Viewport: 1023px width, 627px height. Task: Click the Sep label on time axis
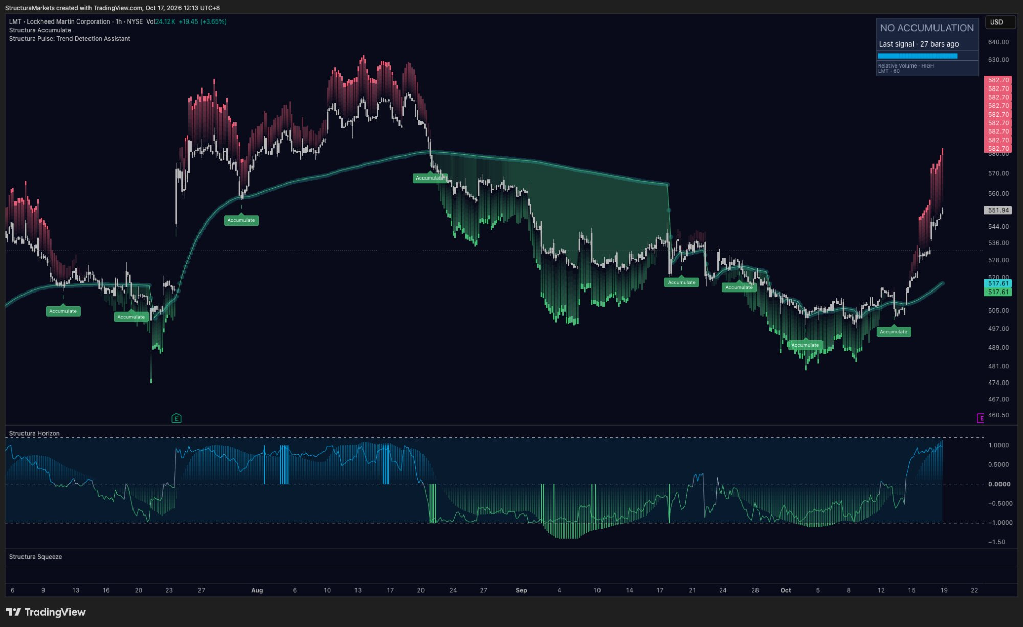coord(521,590)
